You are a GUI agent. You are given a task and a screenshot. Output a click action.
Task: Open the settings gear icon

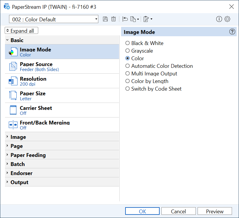pyautogui.click(x=227, y=19)
